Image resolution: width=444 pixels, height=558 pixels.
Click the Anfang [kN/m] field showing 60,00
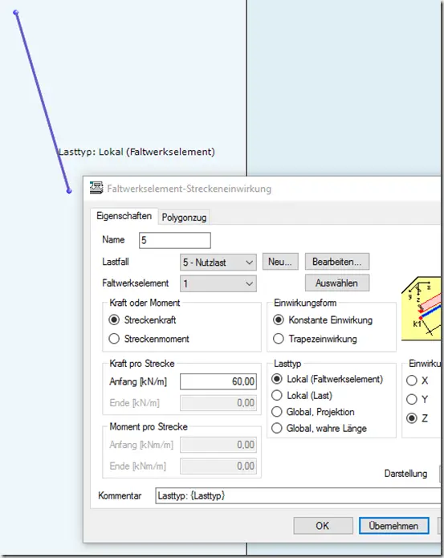(x=218, y=381)
